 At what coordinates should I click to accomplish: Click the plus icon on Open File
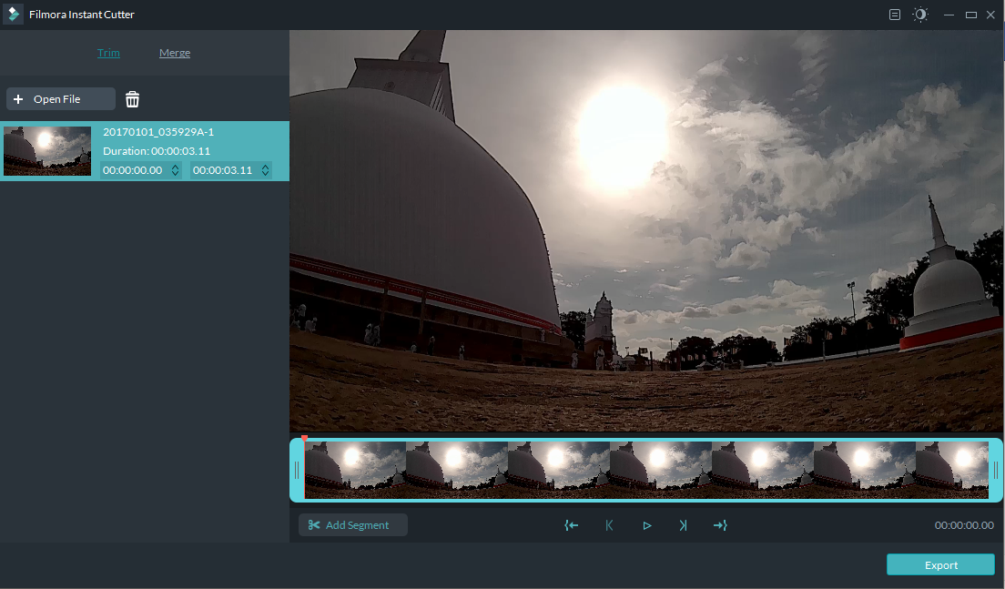[x=19, y=98]
